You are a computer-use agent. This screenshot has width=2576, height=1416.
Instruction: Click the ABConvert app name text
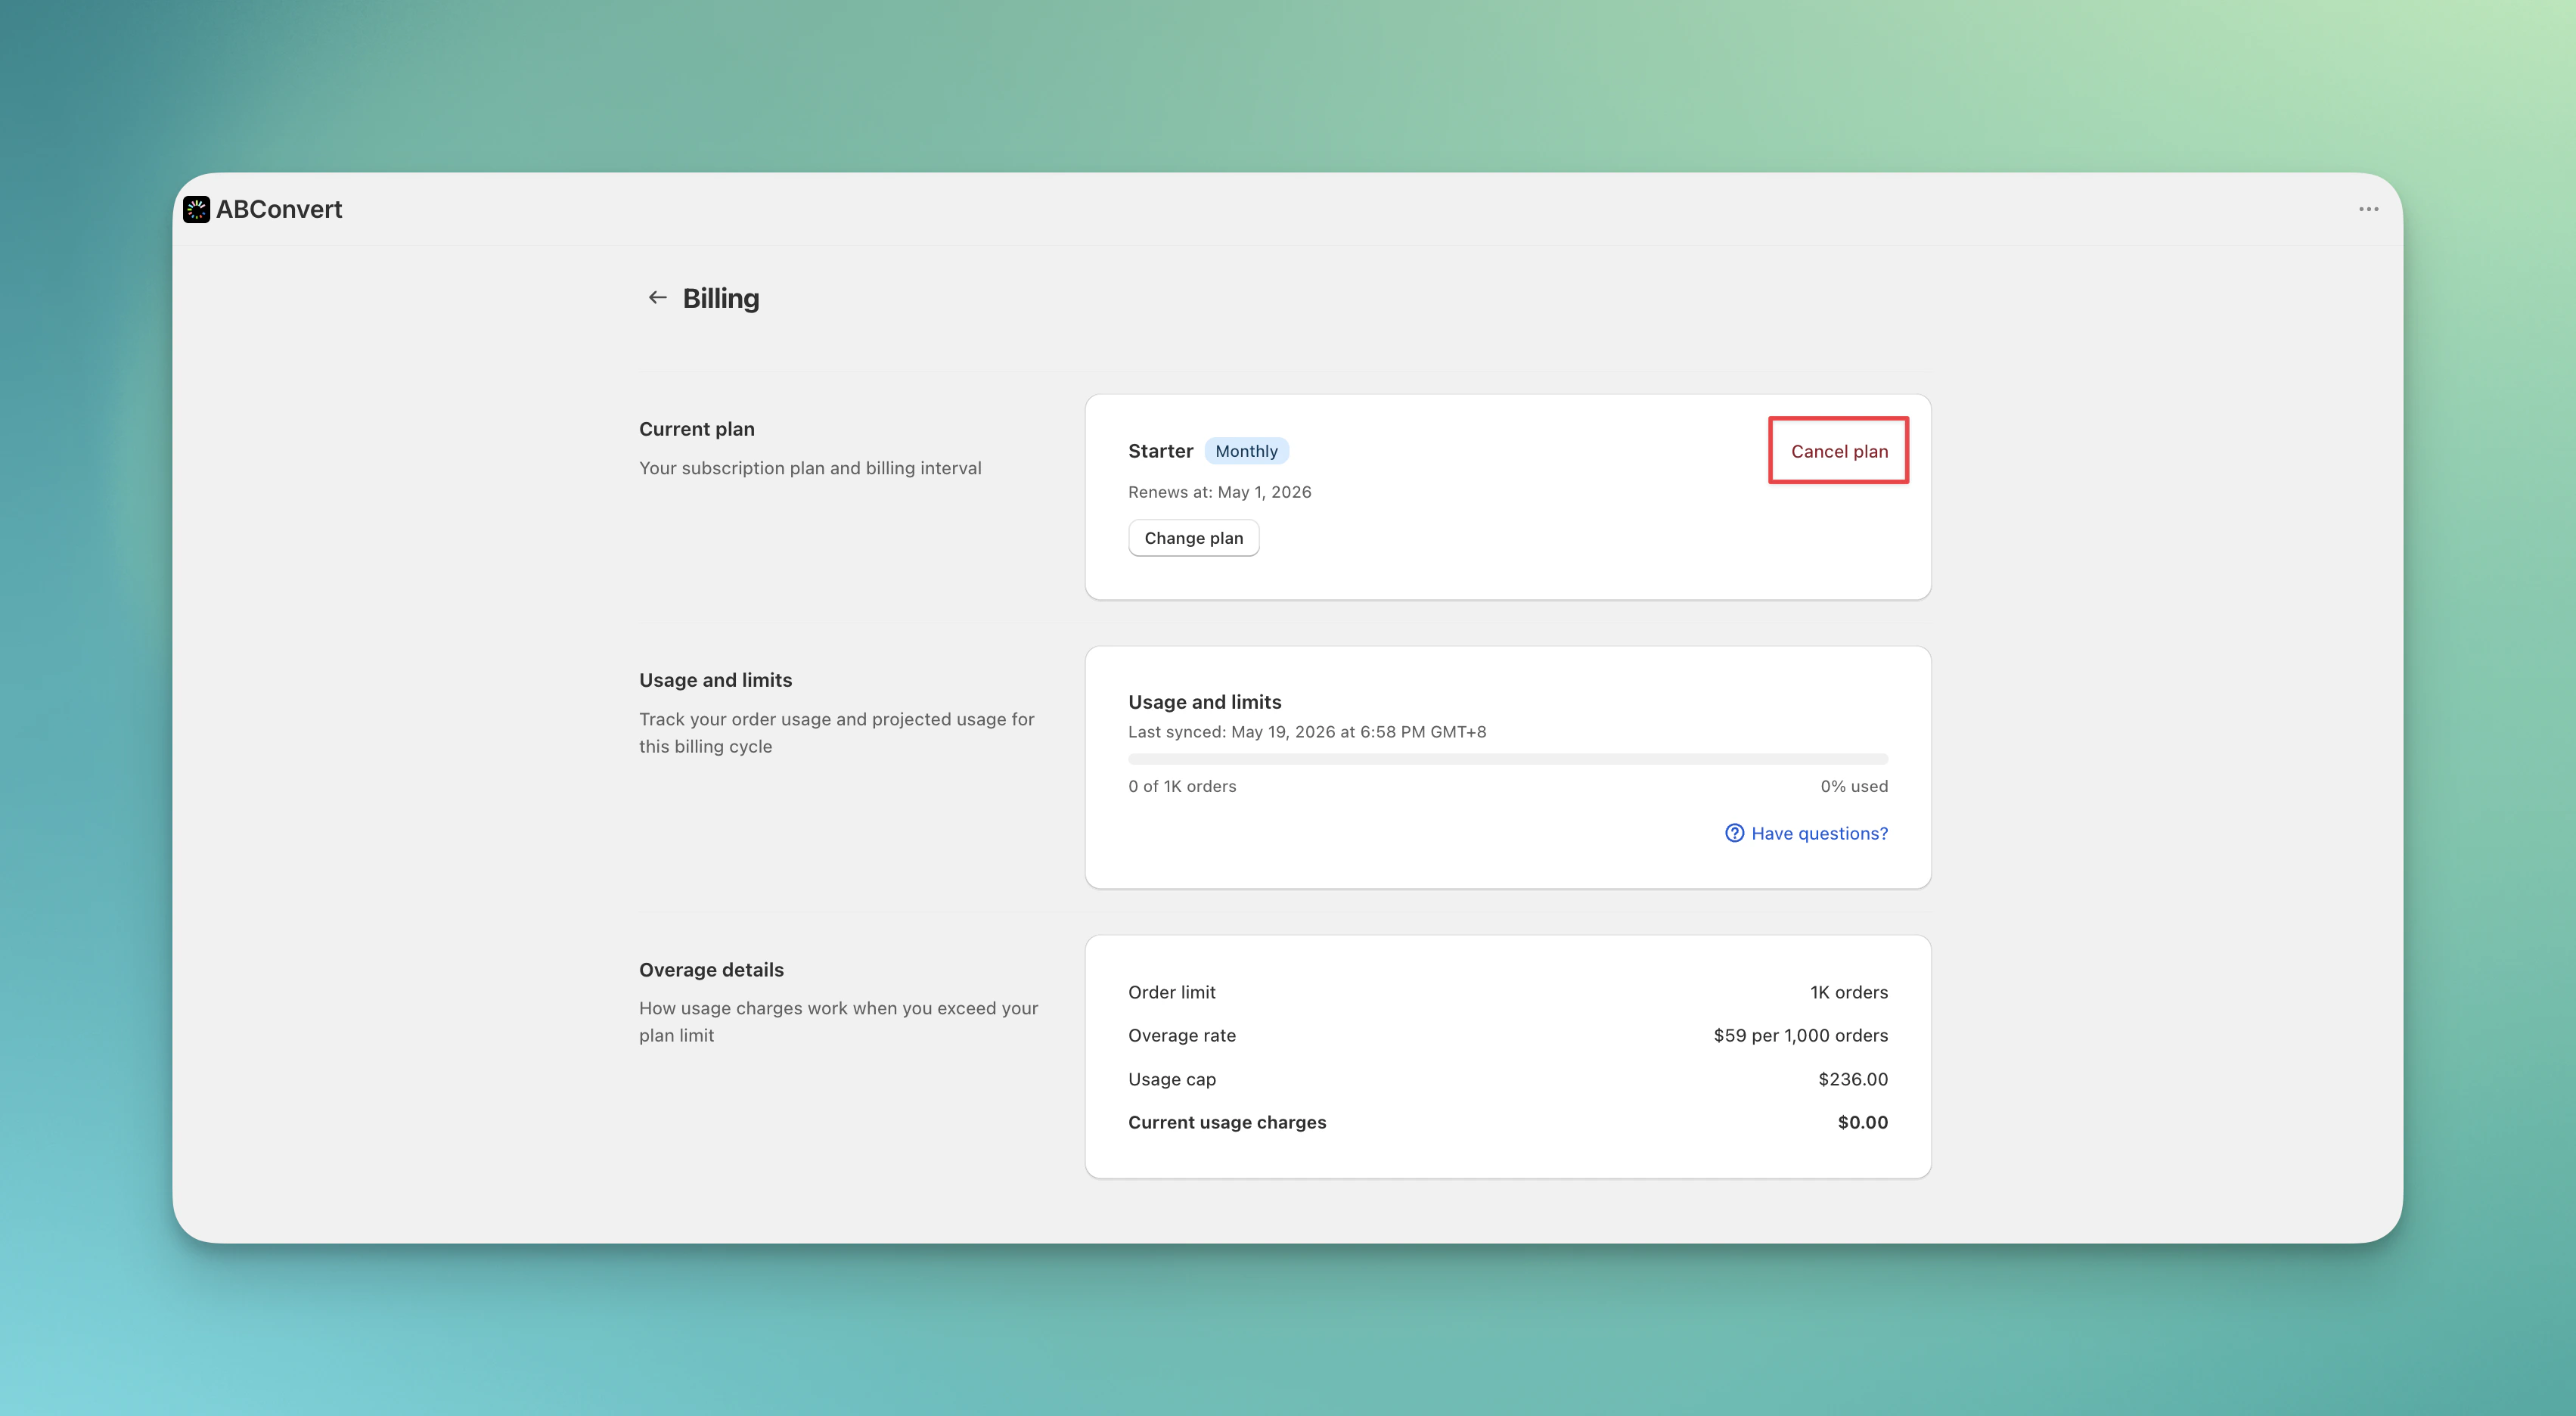pyautogui.click(x=279, y=209)
